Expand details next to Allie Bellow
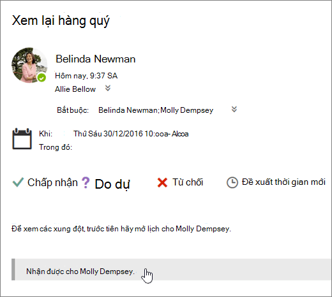Screen dimensions: 332x297 point(108,88)
